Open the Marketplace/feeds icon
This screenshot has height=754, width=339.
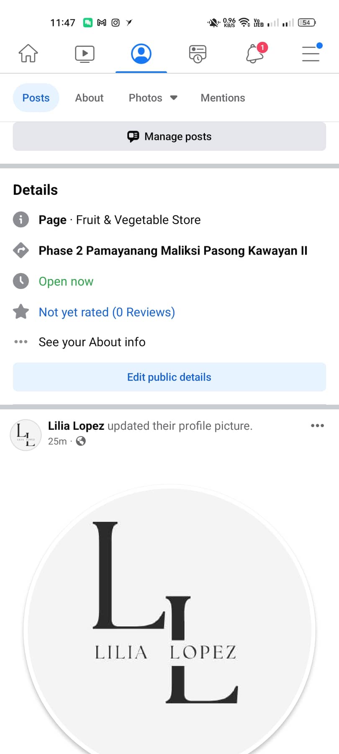[198, 54]
